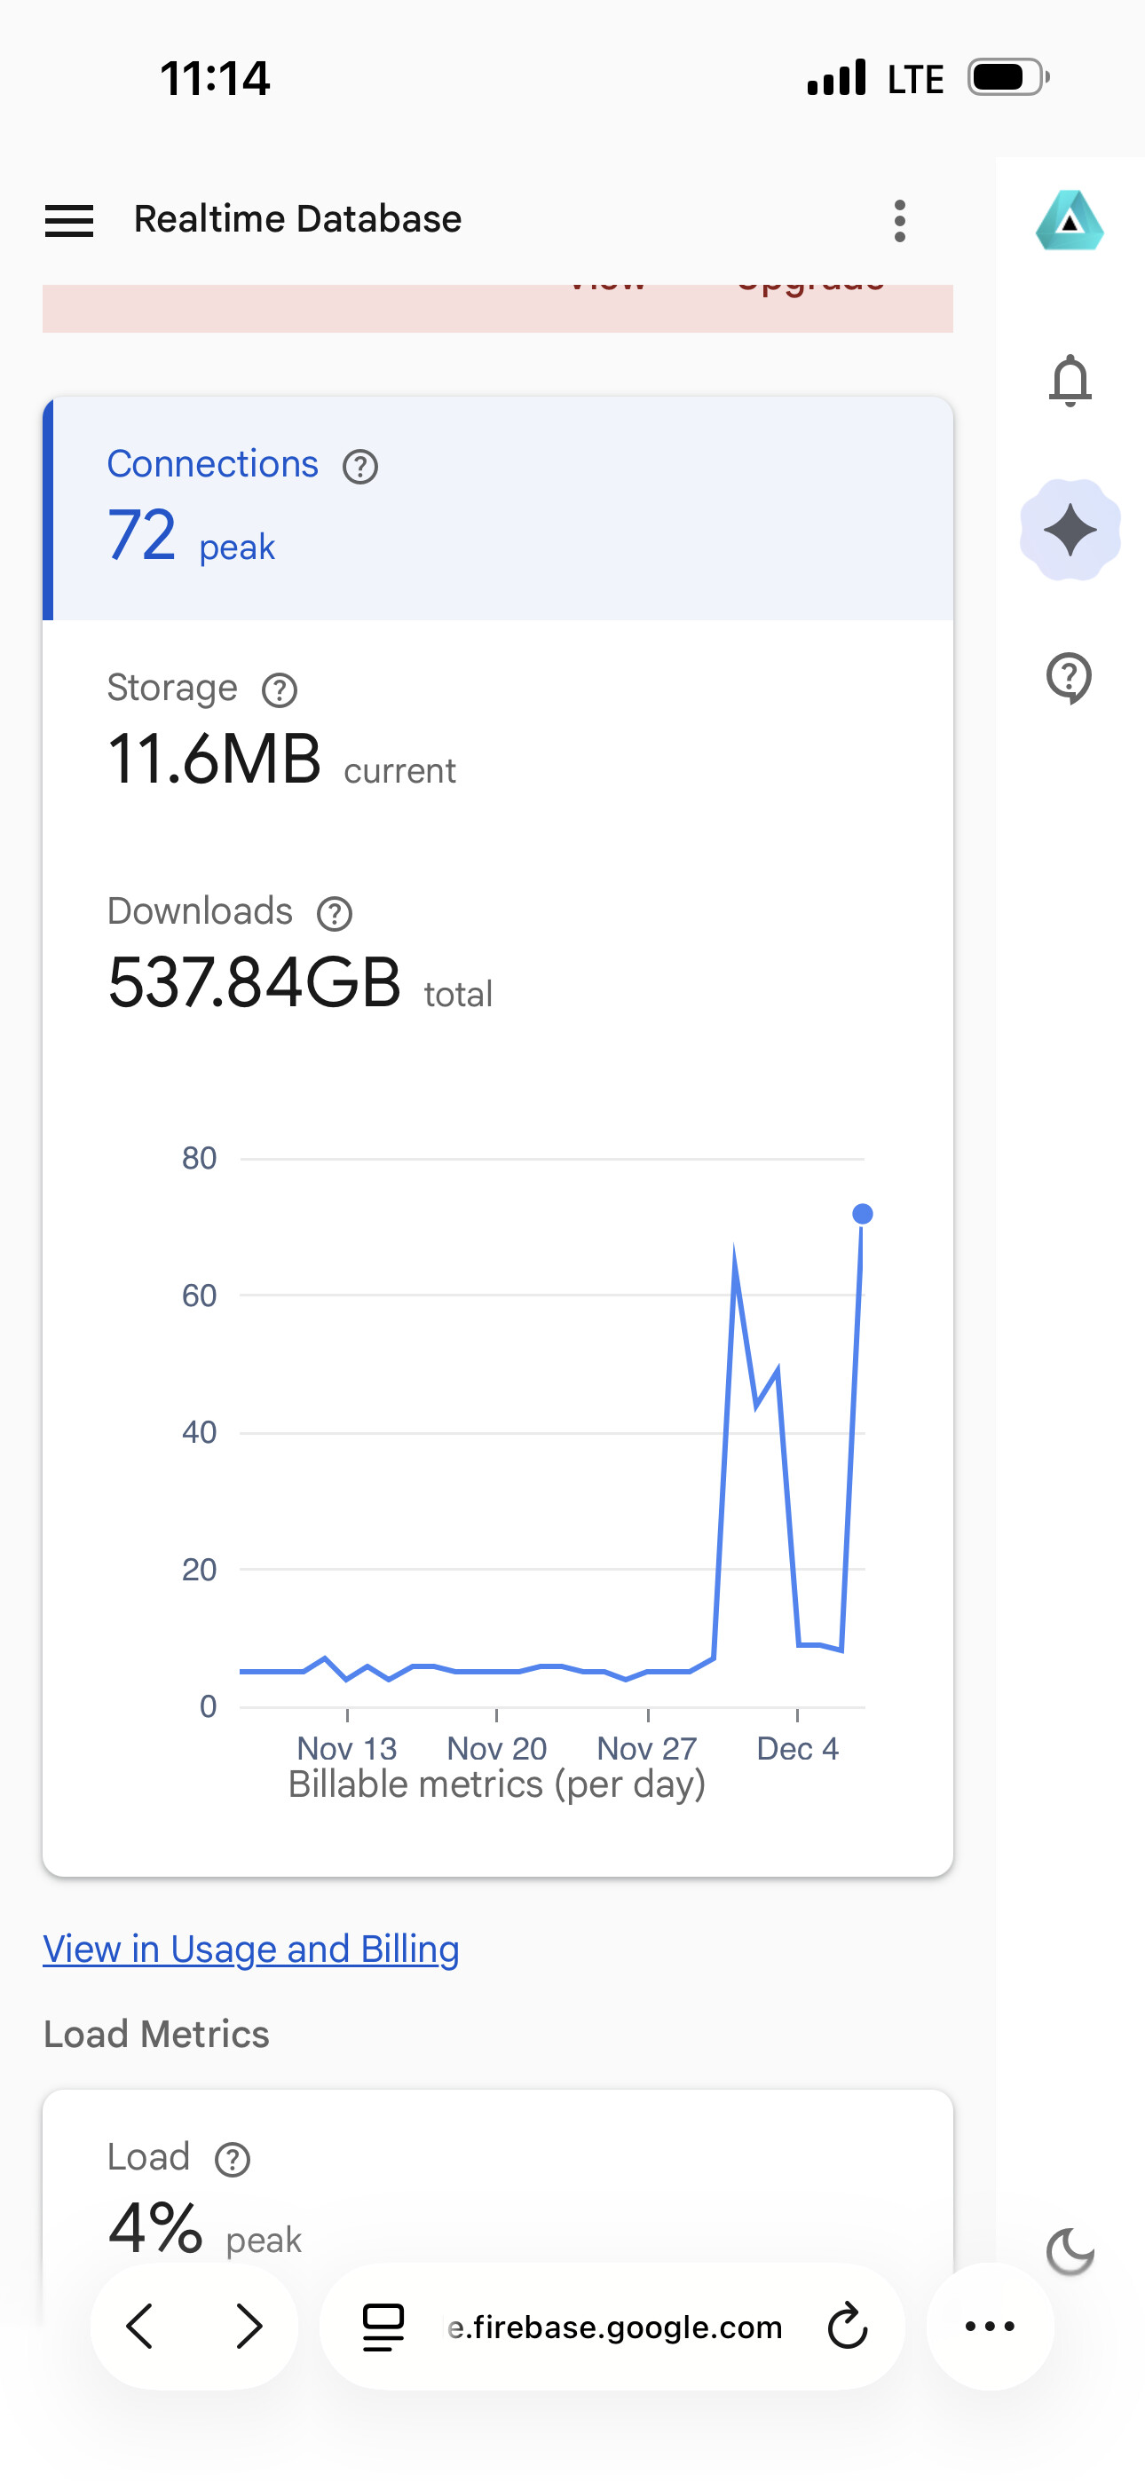1145x2481 pixels.
Task: Open the help chat icon
Action: tap(1069, 678)
